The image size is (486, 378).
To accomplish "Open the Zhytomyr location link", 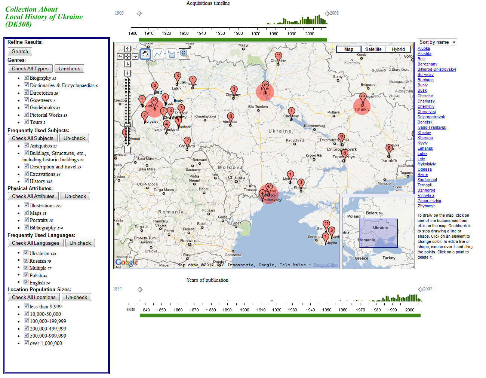I will tap(426, 206).
